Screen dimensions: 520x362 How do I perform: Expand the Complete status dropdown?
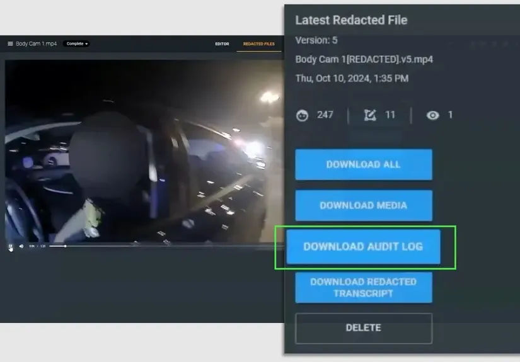pos(76,43)
